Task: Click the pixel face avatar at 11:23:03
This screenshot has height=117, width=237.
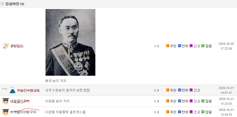Action: 6,101
